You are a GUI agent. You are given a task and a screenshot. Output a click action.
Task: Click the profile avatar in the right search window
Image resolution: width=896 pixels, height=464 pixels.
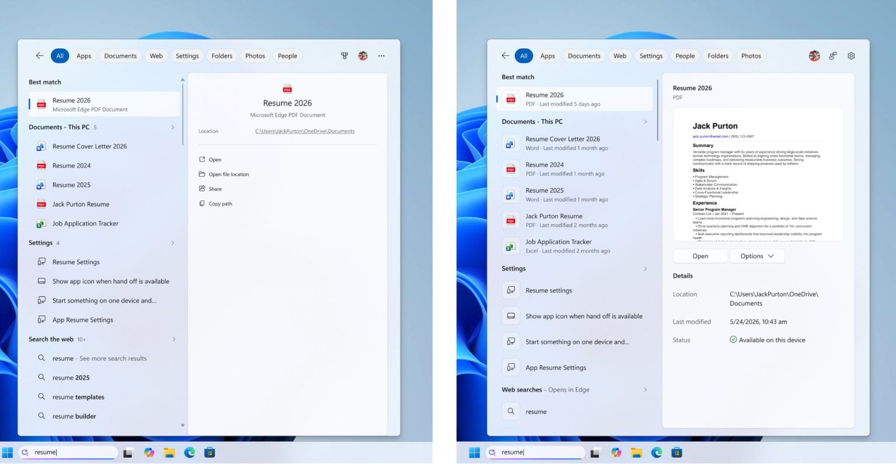pyautogui.click(x=814, y=56)
